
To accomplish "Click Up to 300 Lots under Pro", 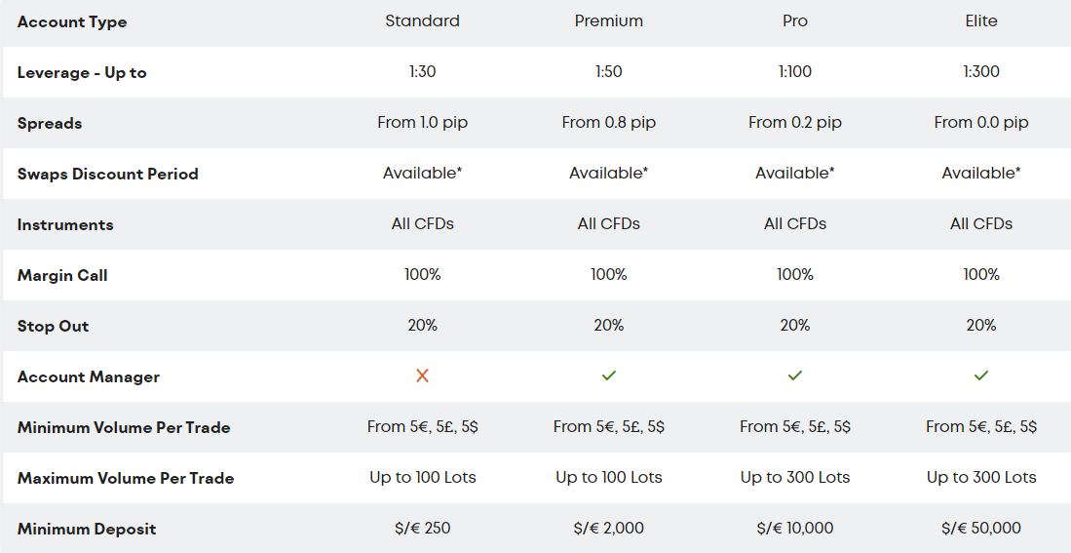I will [795, 477].
